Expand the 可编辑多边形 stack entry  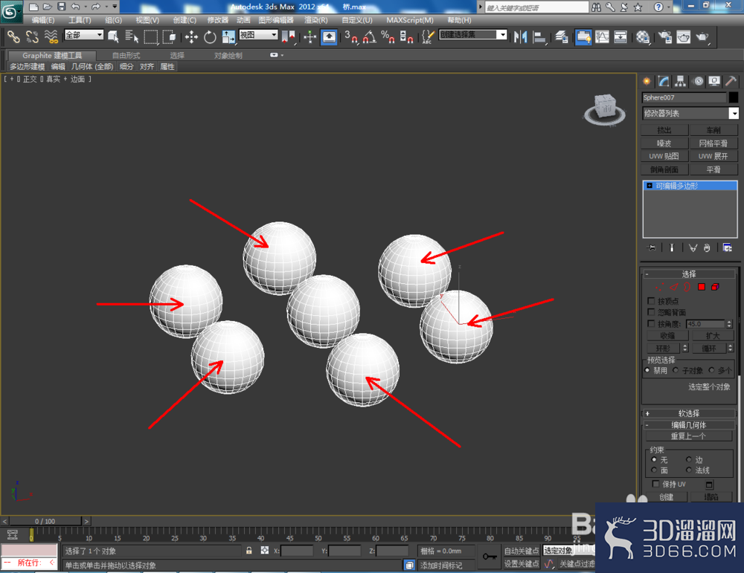tap(650, 185)
